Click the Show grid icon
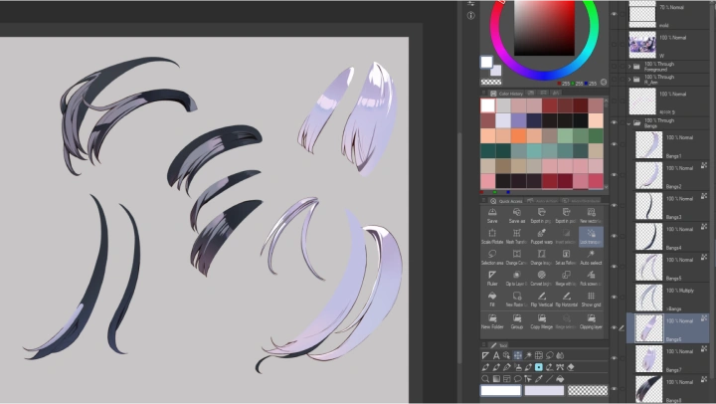The image size is (716, 404). point(591,299)
